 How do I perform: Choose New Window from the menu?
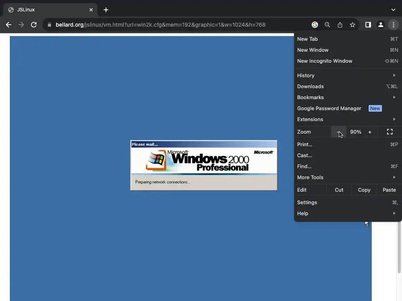347,50
